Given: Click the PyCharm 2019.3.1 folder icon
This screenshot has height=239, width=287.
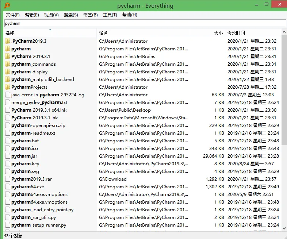Looking at the screenshot, I should tap(8, 56).
